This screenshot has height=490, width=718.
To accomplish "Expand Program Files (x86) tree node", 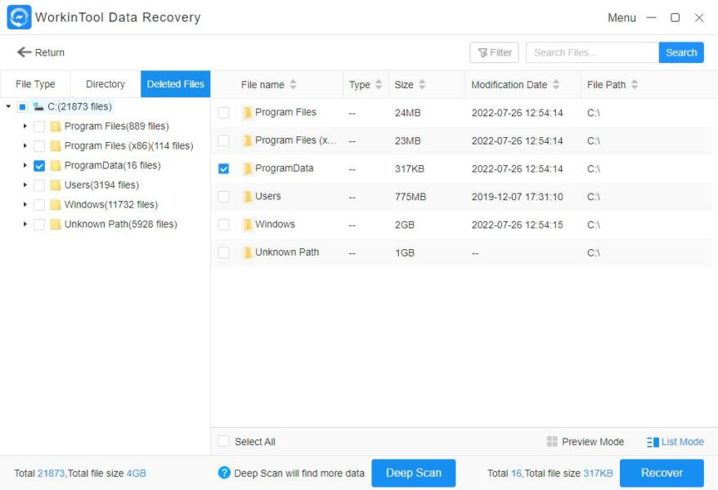I will tap(25, 146).
